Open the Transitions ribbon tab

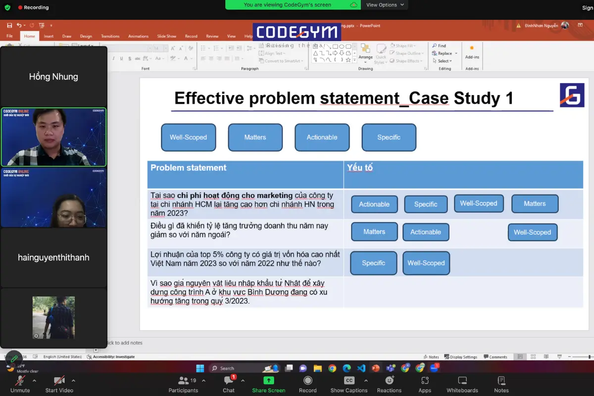(110, 36)
